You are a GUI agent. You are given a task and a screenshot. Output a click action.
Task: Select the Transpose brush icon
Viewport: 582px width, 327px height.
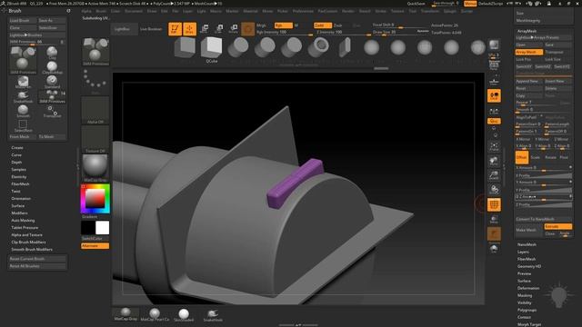point(52,111)
